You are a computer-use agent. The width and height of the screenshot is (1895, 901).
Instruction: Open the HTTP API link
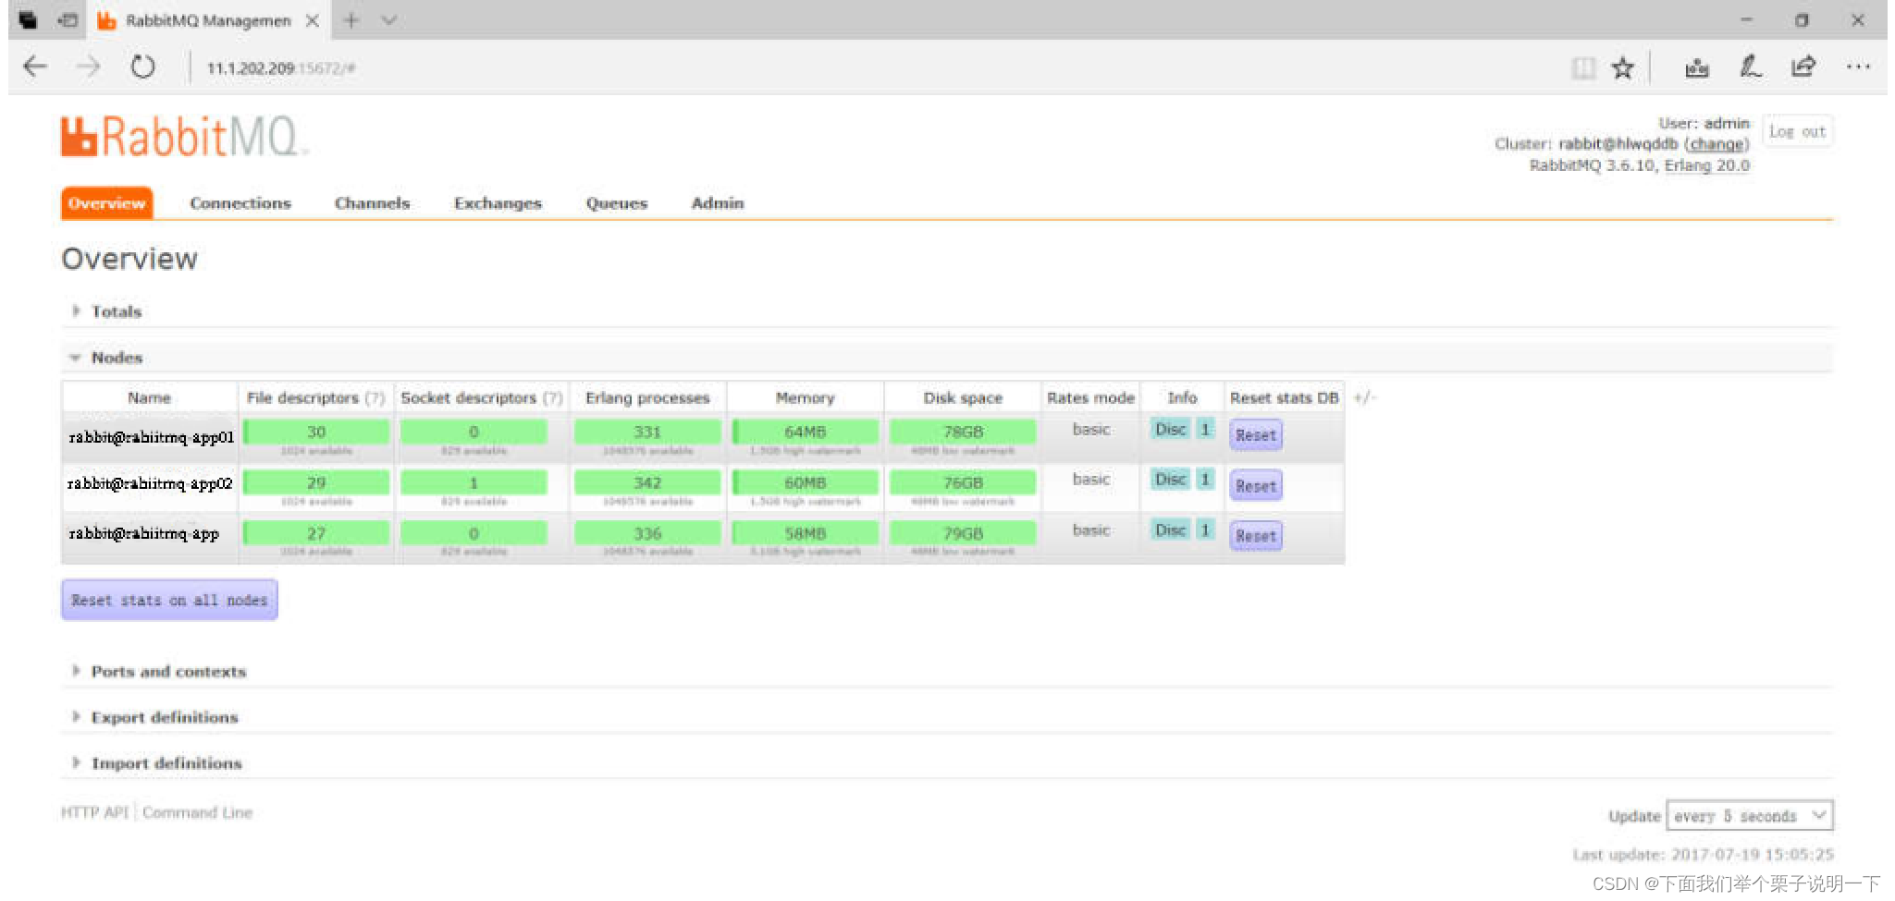[94, 813]
